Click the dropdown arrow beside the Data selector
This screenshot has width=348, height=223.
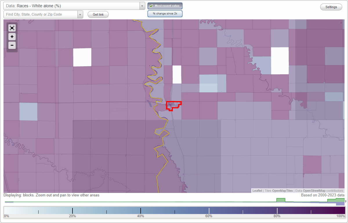(x=142, y=6)
